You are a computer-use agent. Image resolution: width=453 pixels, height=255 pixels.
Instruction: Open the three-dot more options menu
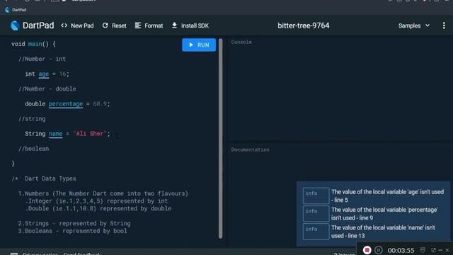[x=444, y=25]
